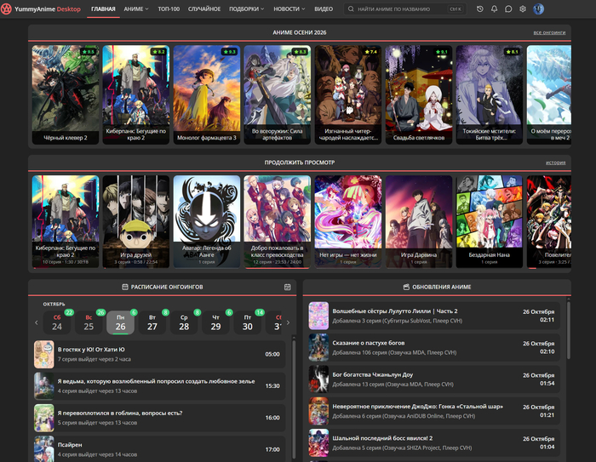Click the АНИМЕ ОСЕНИ 2026 heading
The image size is (596, 462).
click(300, 32)
